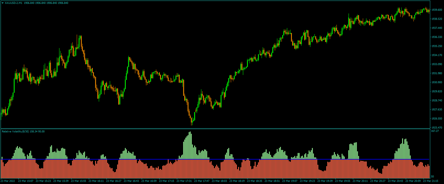Click the 1936.330 price axis label
This screenshot has width=444, height=184.
(x=437, y=37)
